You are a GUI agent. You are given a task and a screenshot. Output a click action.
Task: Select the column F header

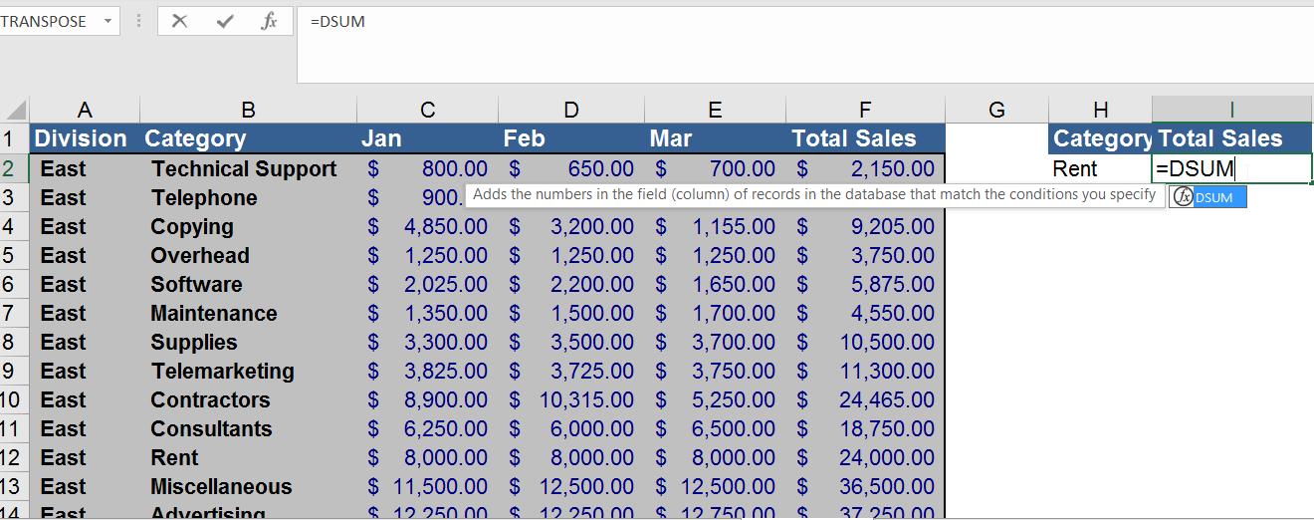(x=864, y=110)
